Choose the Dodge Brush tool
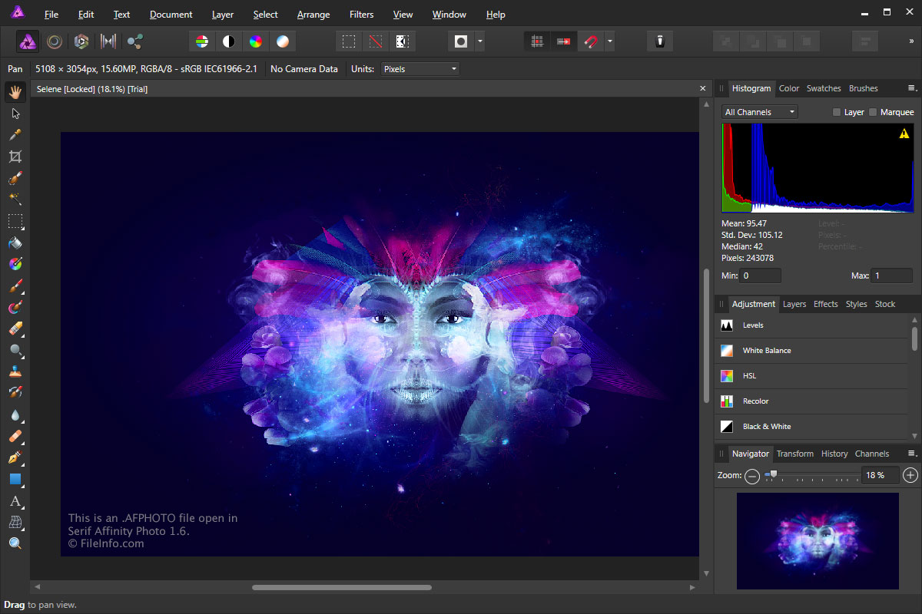The width and height of the screenshot is (922, 614). tap(15, 351)
